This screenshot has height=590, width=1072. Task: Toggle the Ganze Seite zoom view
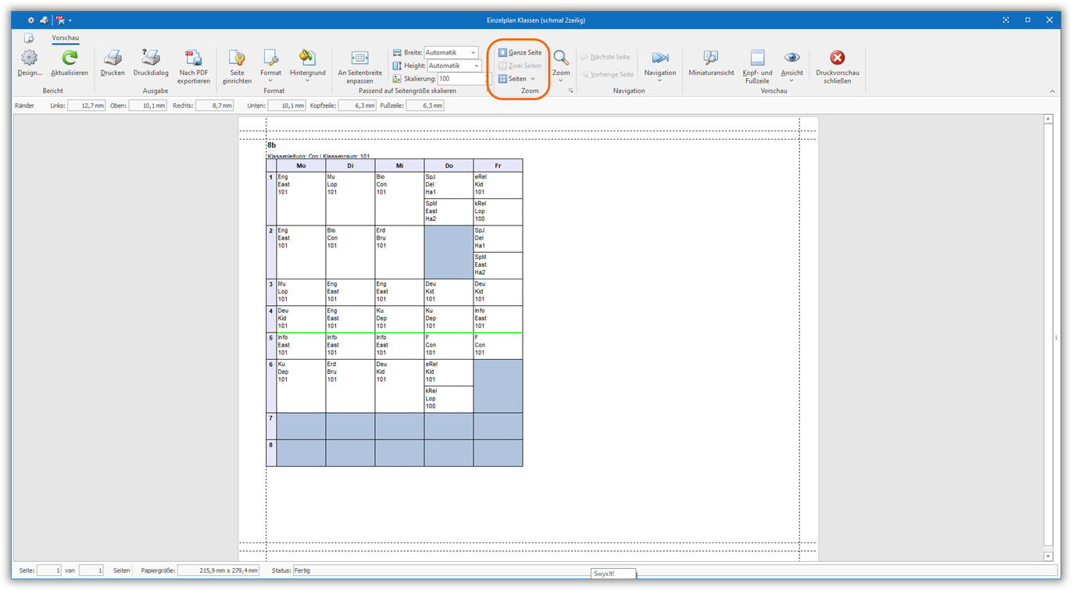click(520, 52)
